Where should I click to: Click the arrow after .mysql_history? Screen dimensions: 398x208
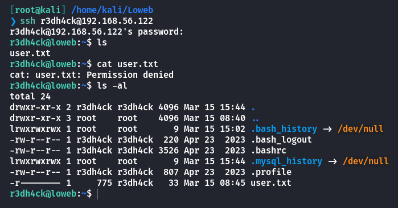333,161
